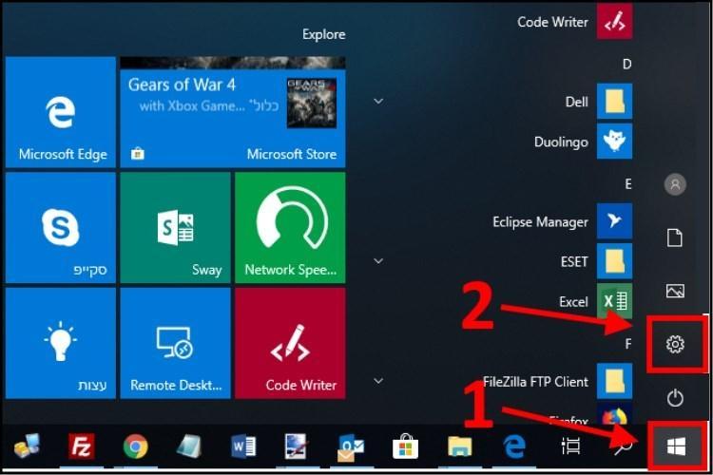
Task: Open the notepad icon on taskbar
Action: coord(189,446)
